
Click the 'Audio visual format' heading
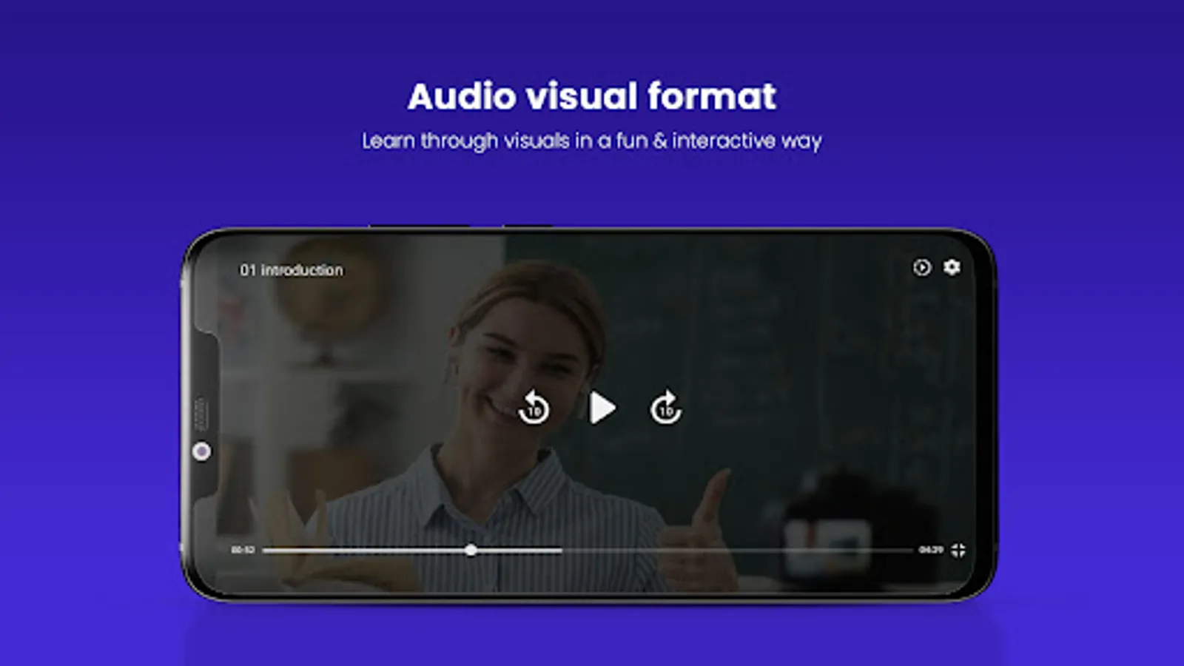coord(592,96)
